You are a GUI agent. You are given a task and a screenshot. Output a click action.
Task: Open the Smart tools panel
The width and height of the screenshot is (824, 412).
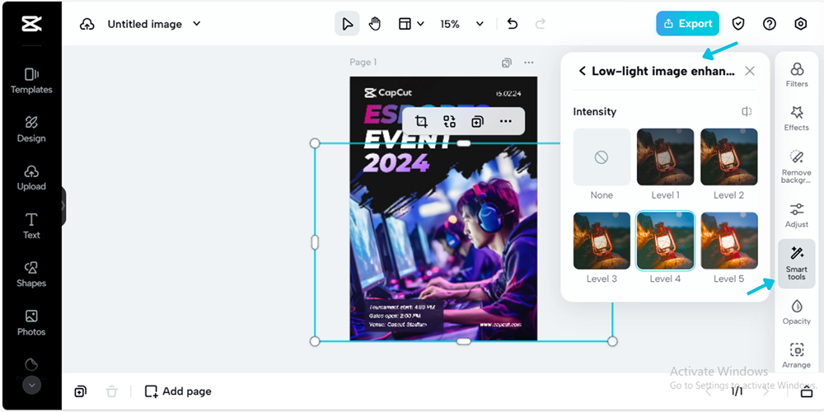point(797,264)
